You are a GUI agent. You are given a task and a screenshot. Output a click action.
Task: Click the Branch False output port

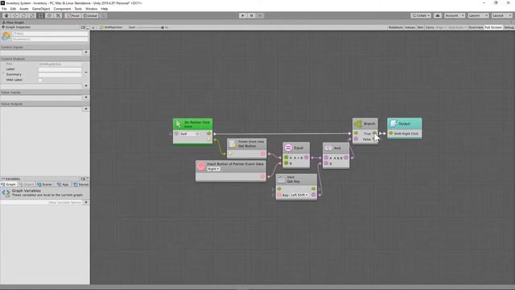[x=375, y=139]
